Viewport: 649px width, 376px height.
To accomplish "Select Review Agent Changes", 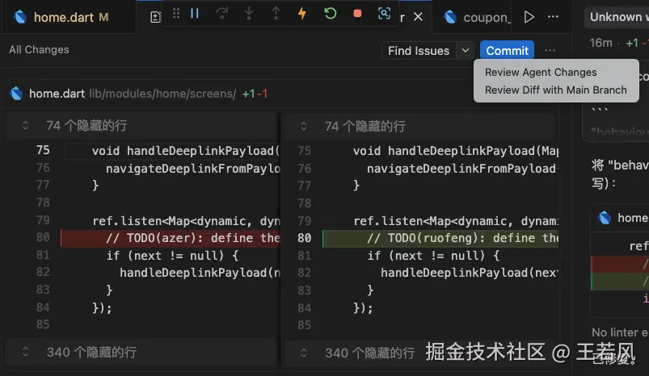I will coord(541,73).
